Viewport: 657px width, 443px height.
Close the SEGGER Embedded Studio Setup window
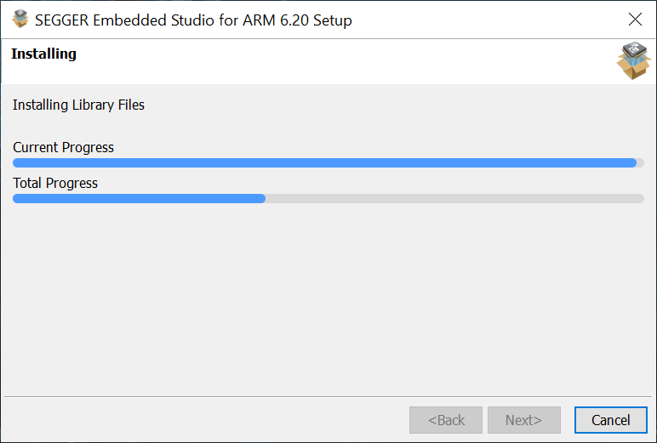click(635, 20)
